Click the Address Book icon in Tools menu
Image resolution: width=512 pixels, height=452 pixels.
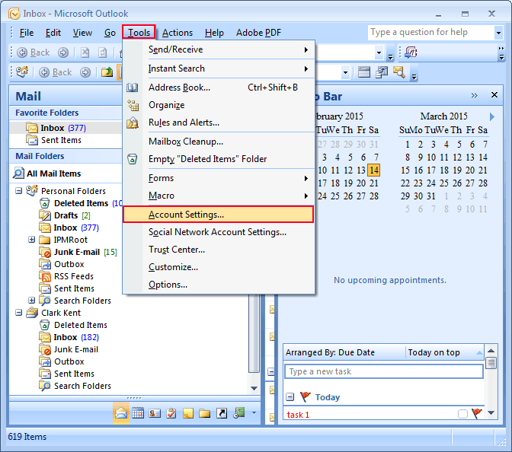coord(133,88)
